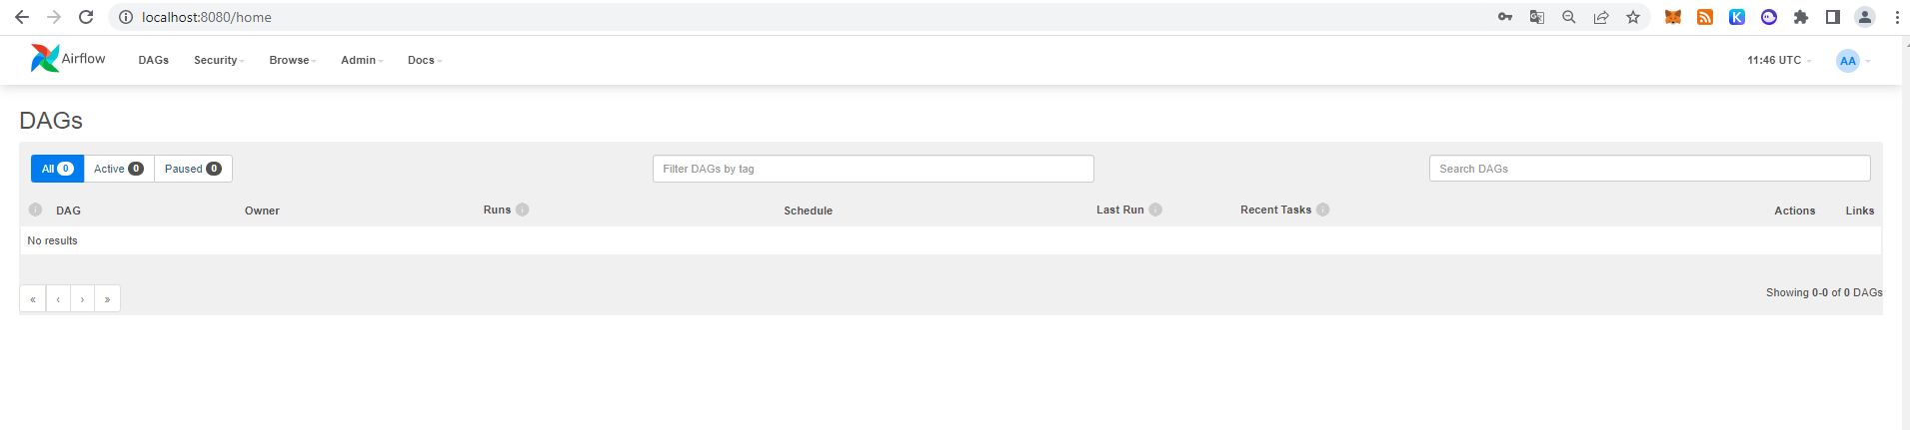The image size is (1910, 430).
Task: Click the info icon beside Last Run
Action: coord(1155,210)
